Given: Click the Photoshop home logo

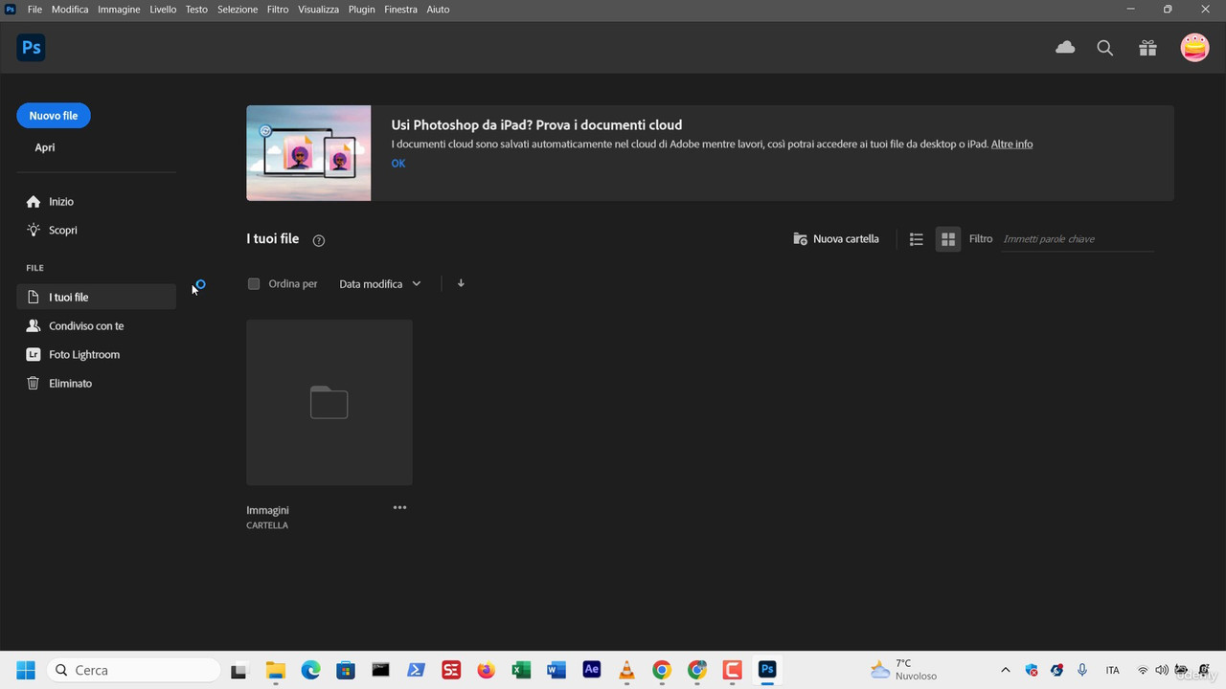Looking at the screenshot, I should coord(32,48).
